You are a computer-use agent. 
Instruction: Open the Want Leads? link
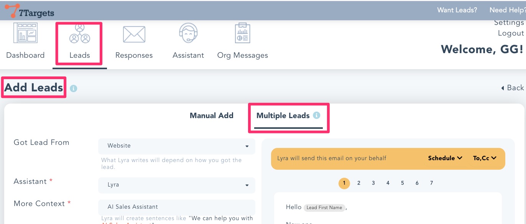457,10
